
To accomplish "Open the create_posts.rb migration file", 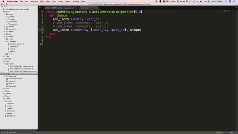I will pos(22,68).
